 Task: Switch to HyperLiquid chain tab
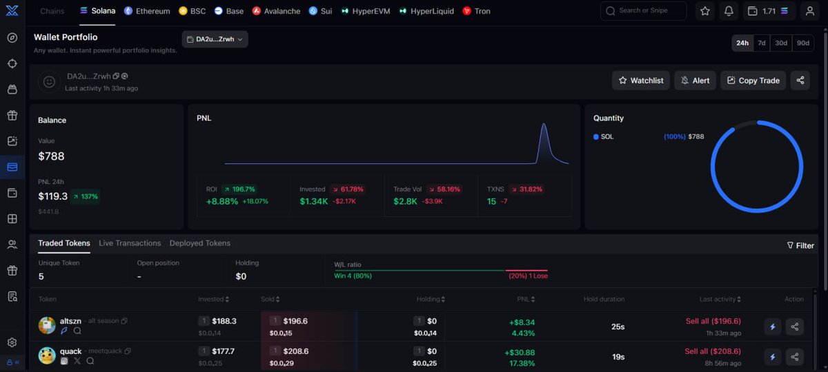coord(427,11)
